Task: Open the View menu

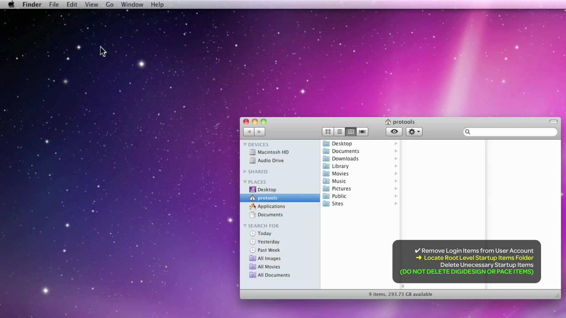Action: 92,4
